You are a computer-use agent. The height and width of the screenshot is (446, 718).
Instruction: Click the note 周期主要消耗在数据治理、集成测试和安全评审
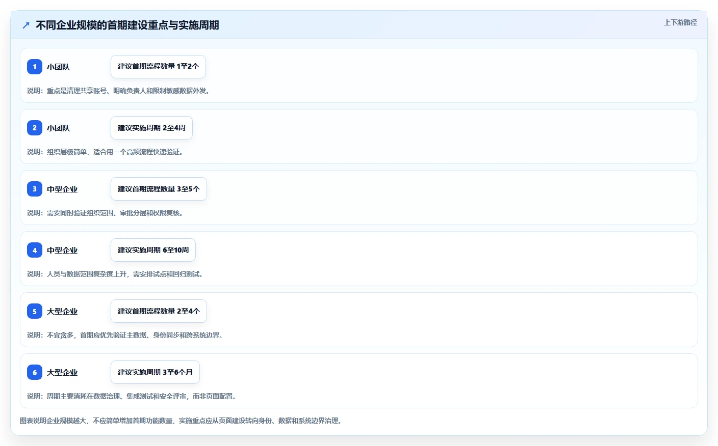tap(132, 396)
